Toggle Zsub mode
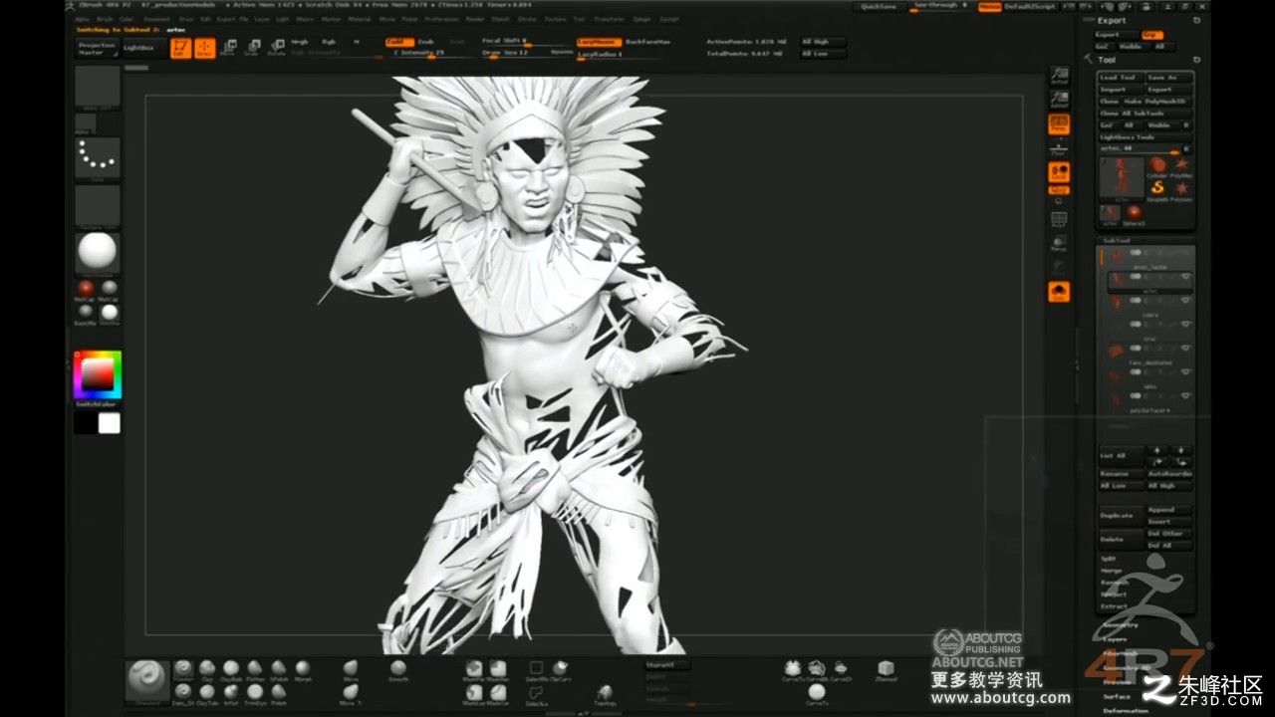 click(426, 42)
